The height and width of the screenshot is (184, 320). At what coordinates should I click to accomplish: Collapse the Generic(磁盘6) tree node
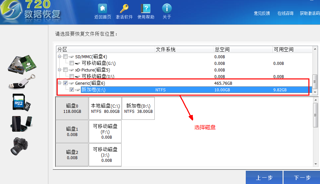click(x=59, y=83)
